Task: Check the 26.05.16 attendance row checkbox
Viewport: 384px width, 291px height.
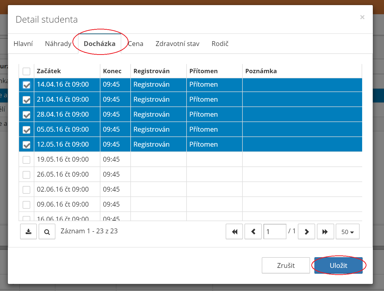Action: 26,175
